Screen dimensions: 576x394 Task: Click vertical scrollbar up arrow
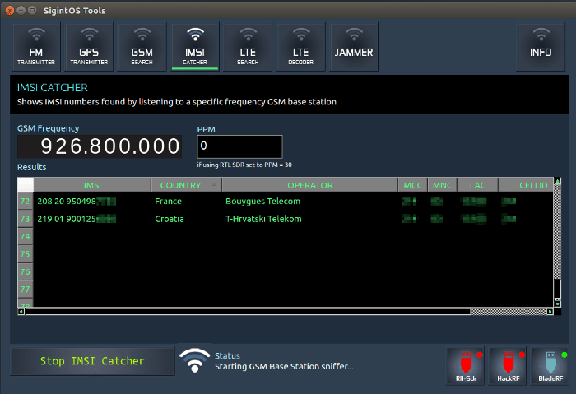click(x=557, y=181)
